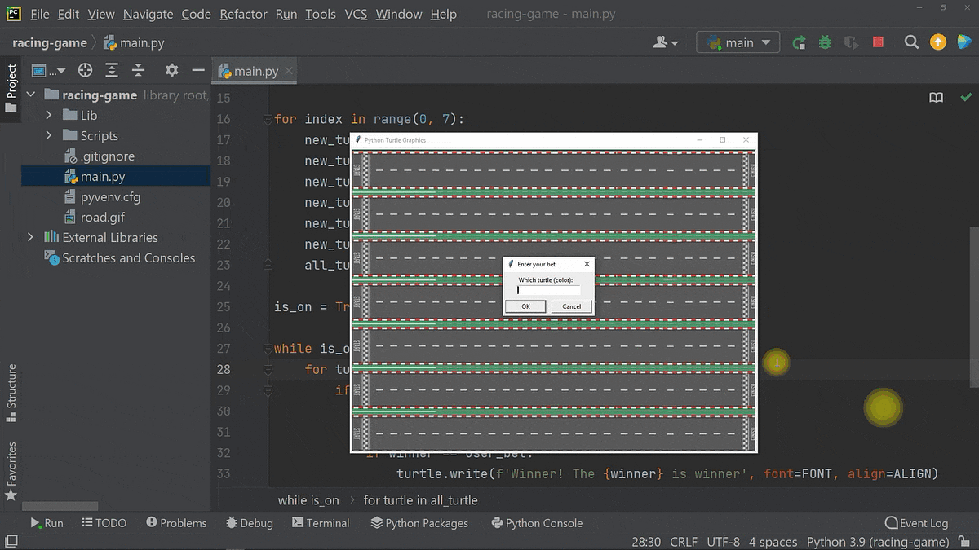979x550 pixels.
Task: Open the File menu
Action: point(39,14)
